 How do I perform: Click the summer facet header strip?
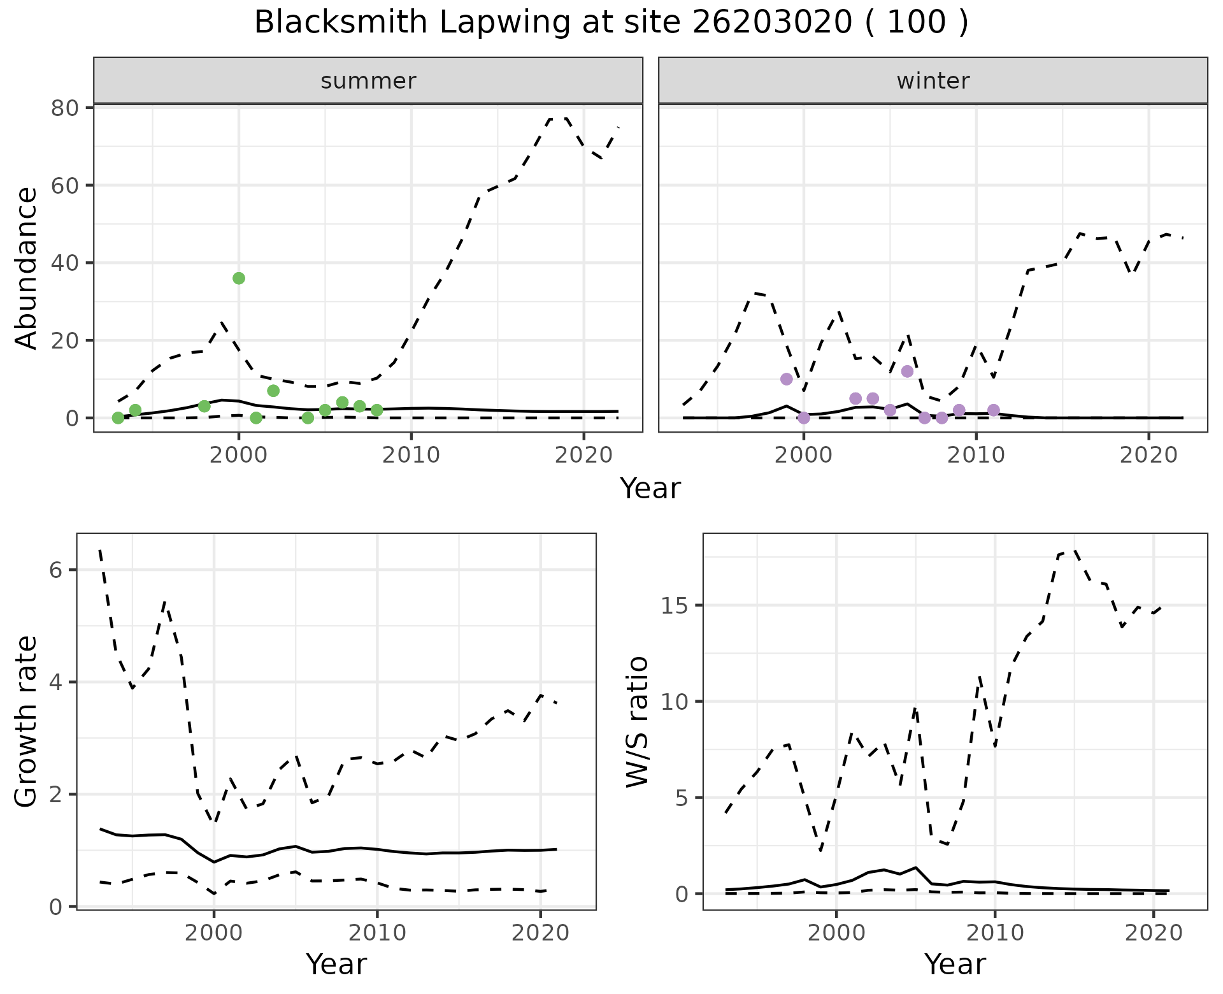[368, 81]
